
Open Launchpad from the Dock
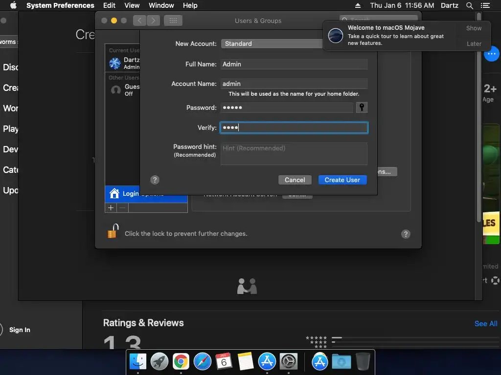[159, 362]
